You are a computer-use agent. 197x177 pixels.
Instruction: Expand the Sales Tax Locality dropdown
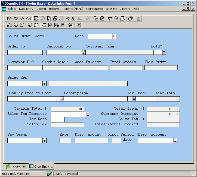88,114
